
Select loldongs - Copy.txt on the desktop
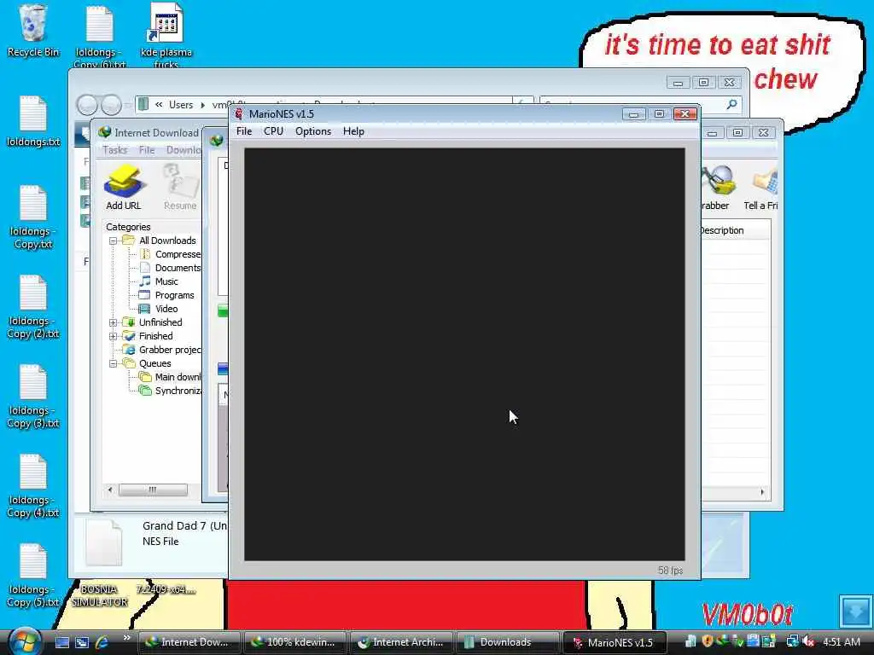(33, 217)
